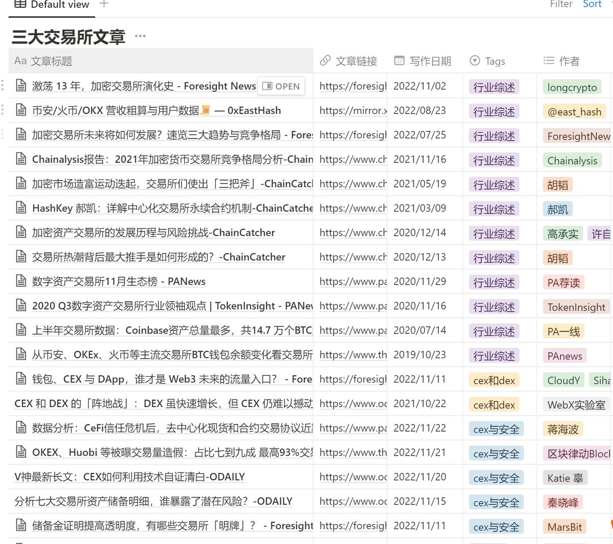This screenshot has width=613, height=544.
Task: Open article 分析七大交易所资产储备明细
Action: coord(153,502)
